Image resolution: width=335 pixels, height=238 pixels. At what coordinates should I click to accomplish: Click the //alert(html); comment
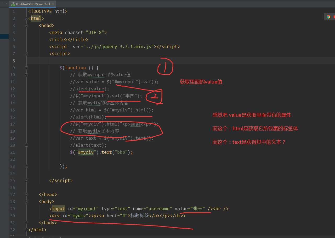(x=88, y=117)
